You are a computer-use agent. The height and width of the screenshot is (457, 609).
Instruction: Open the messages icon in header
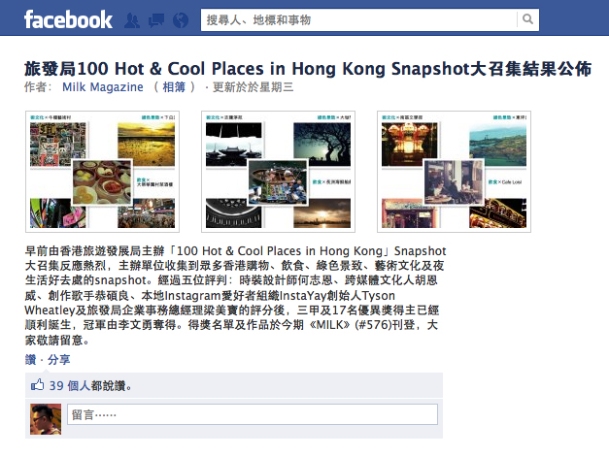[156, 20]
